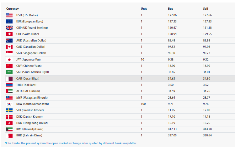Click the Japanese flag icon
235x147 pixels.
[9, 60]
